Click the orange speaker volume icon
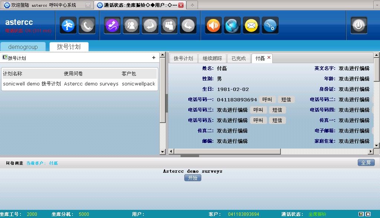This screenshot has height=218, width=380. (213, 25)
